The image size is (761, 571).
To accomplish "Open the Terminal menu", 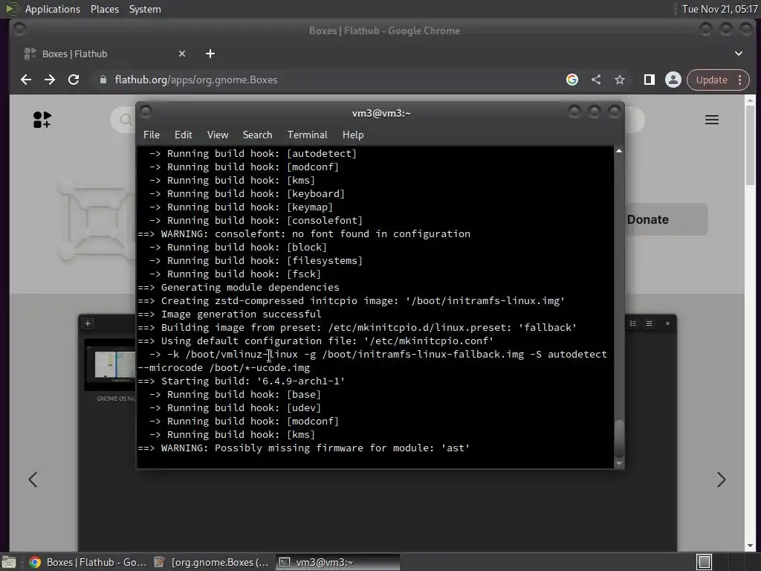I will pos(307,135).
